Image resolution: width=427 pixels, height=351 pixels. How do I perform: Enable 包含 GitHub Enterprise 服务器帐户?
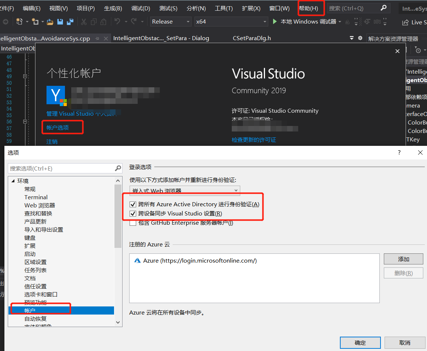pos(132,222)
